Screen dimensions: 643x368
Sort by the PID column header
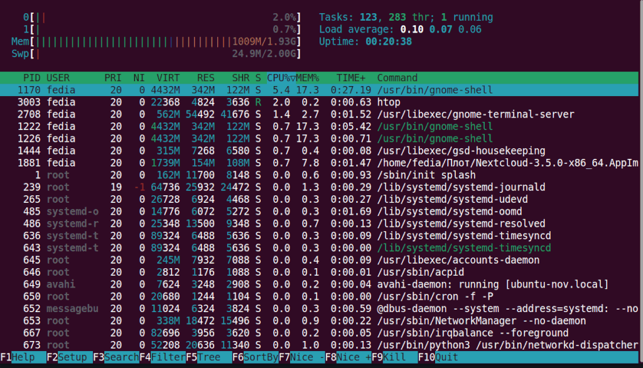[31, 78]
